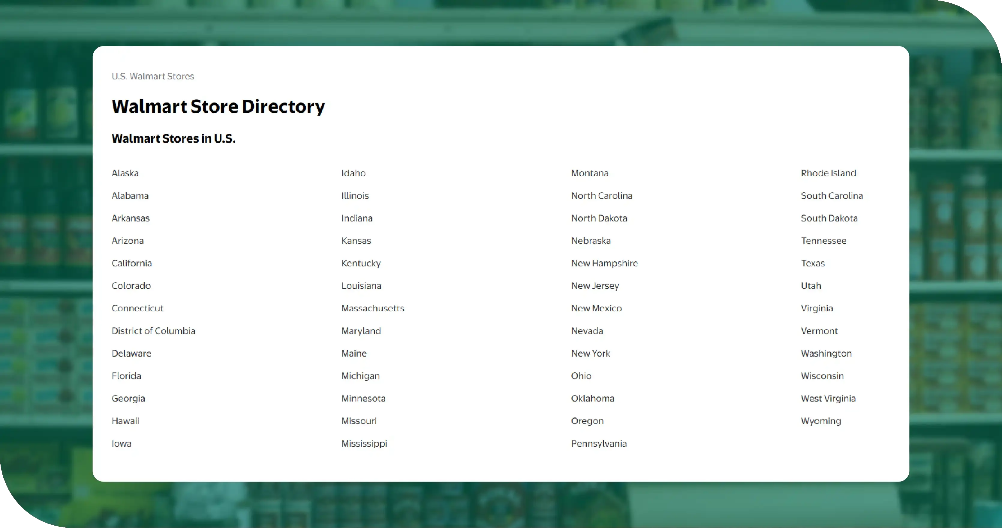Select Colorado in the state list
Viewport: 1002px width, 528px height.
[x=131, y=286]
